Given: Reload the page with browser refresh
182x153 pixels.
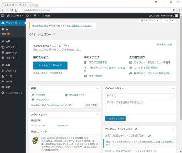Looking at the screenshot, I should tap(12, 10).
